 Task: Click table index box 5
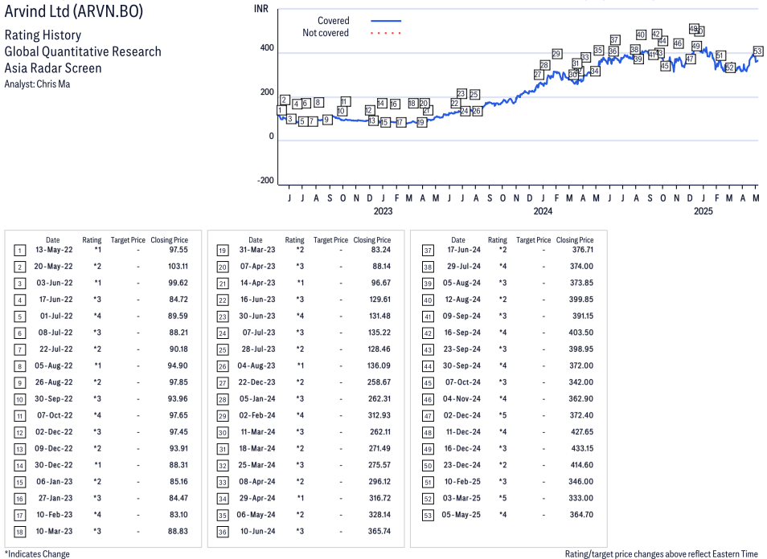pyautogui.click(x=19, y=316)
